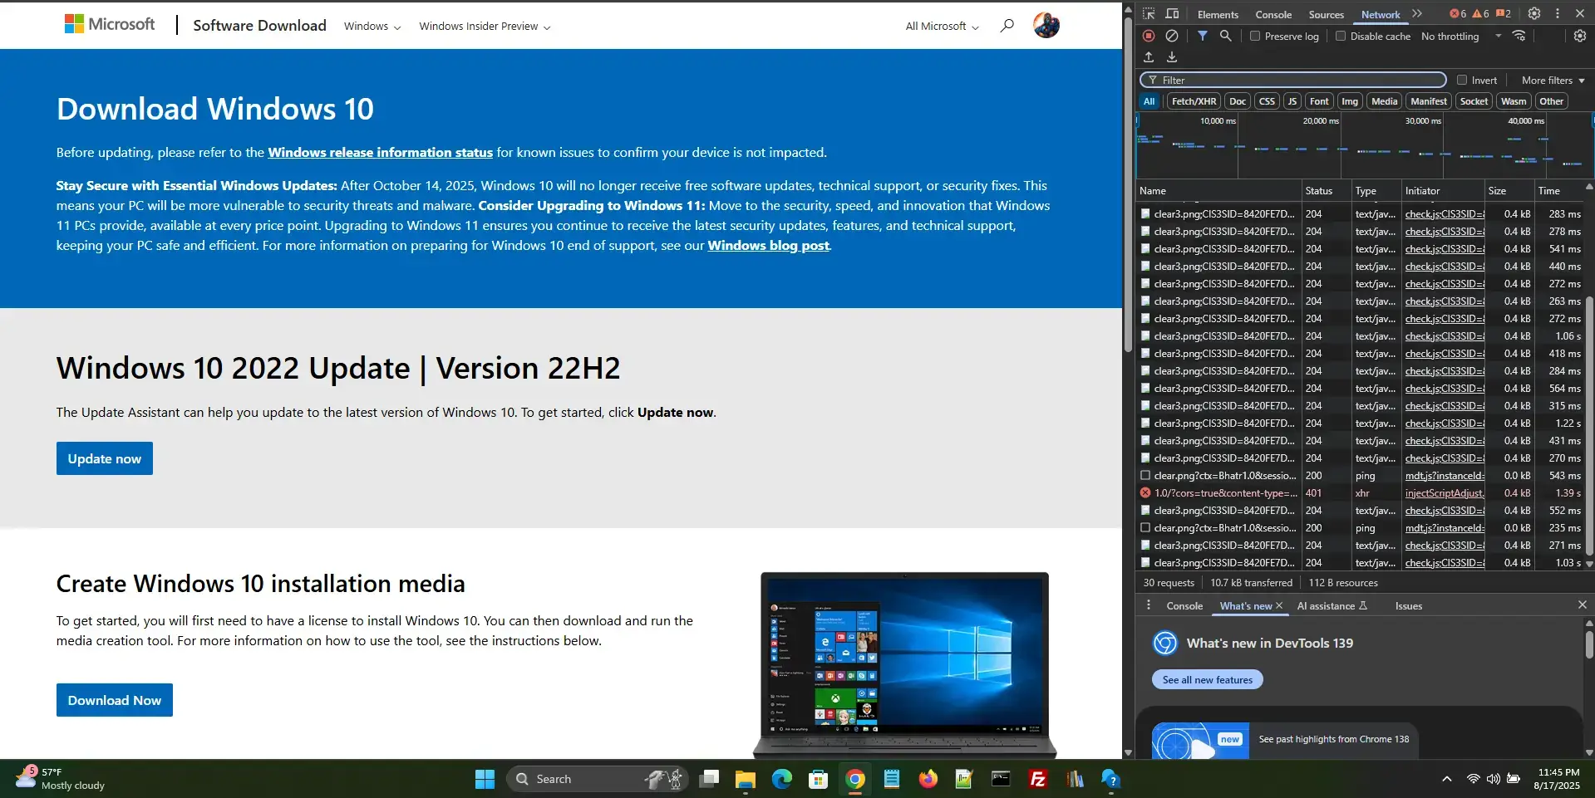
Task: Switch to the Elements tab
Action: 1218,14
